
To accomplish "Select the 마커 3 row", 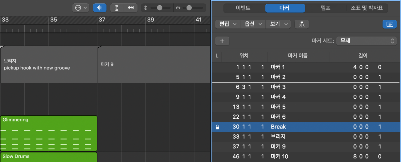I will [306, 87].
